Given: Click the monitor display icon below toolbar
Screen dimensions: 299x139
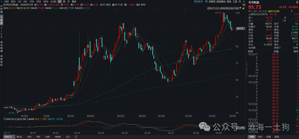Looking at the screenshot, I should [243, 5].
